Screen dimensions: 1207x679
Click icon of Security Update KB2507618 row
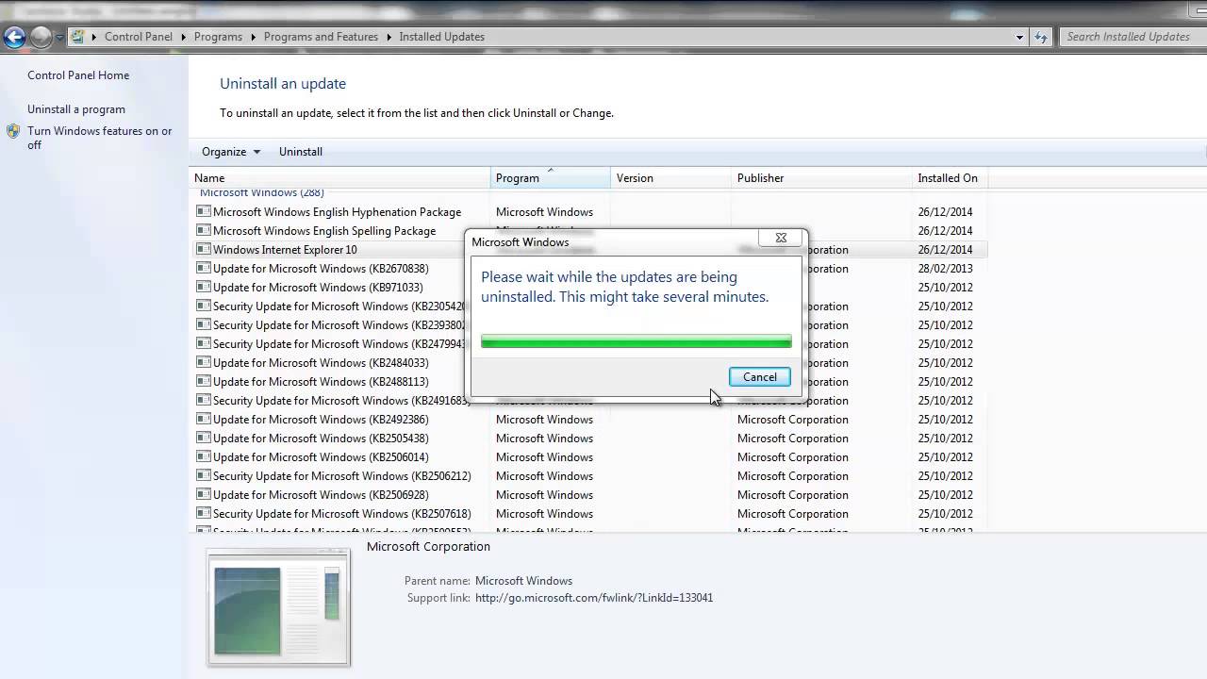[x=203, y=513]
